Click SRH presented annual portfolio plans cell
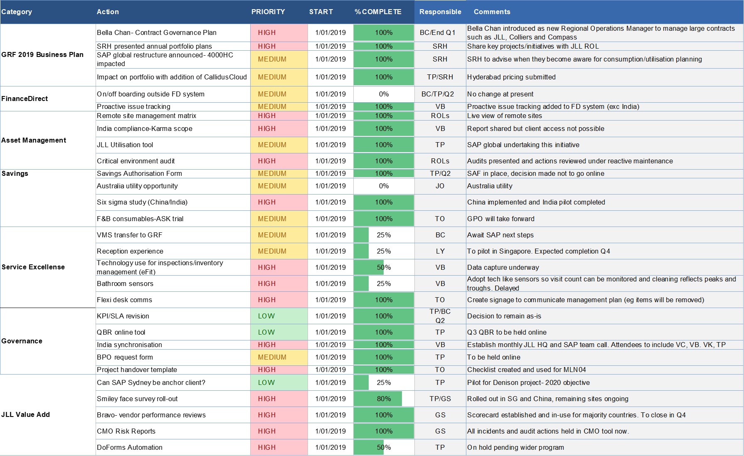 (x=173, y=46)
